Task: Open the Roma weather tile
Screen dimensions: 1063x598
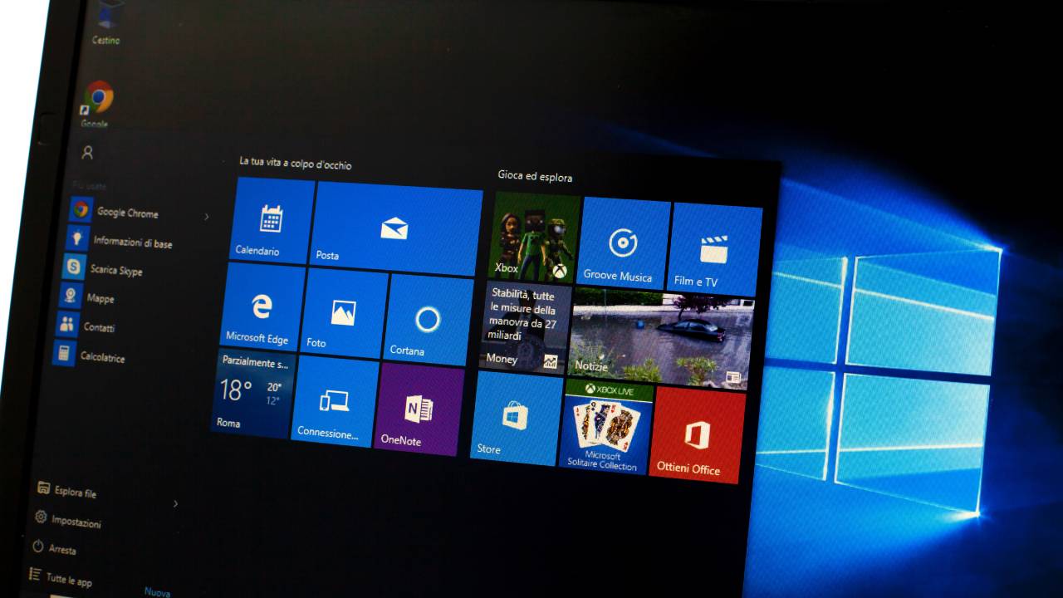Action: (x=252, y=393)
